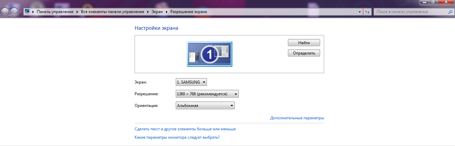Viewport: 455px width, 146px height.
Task: Click Сделать текст и другие элементы больше link
Action: tap(185, 129)
